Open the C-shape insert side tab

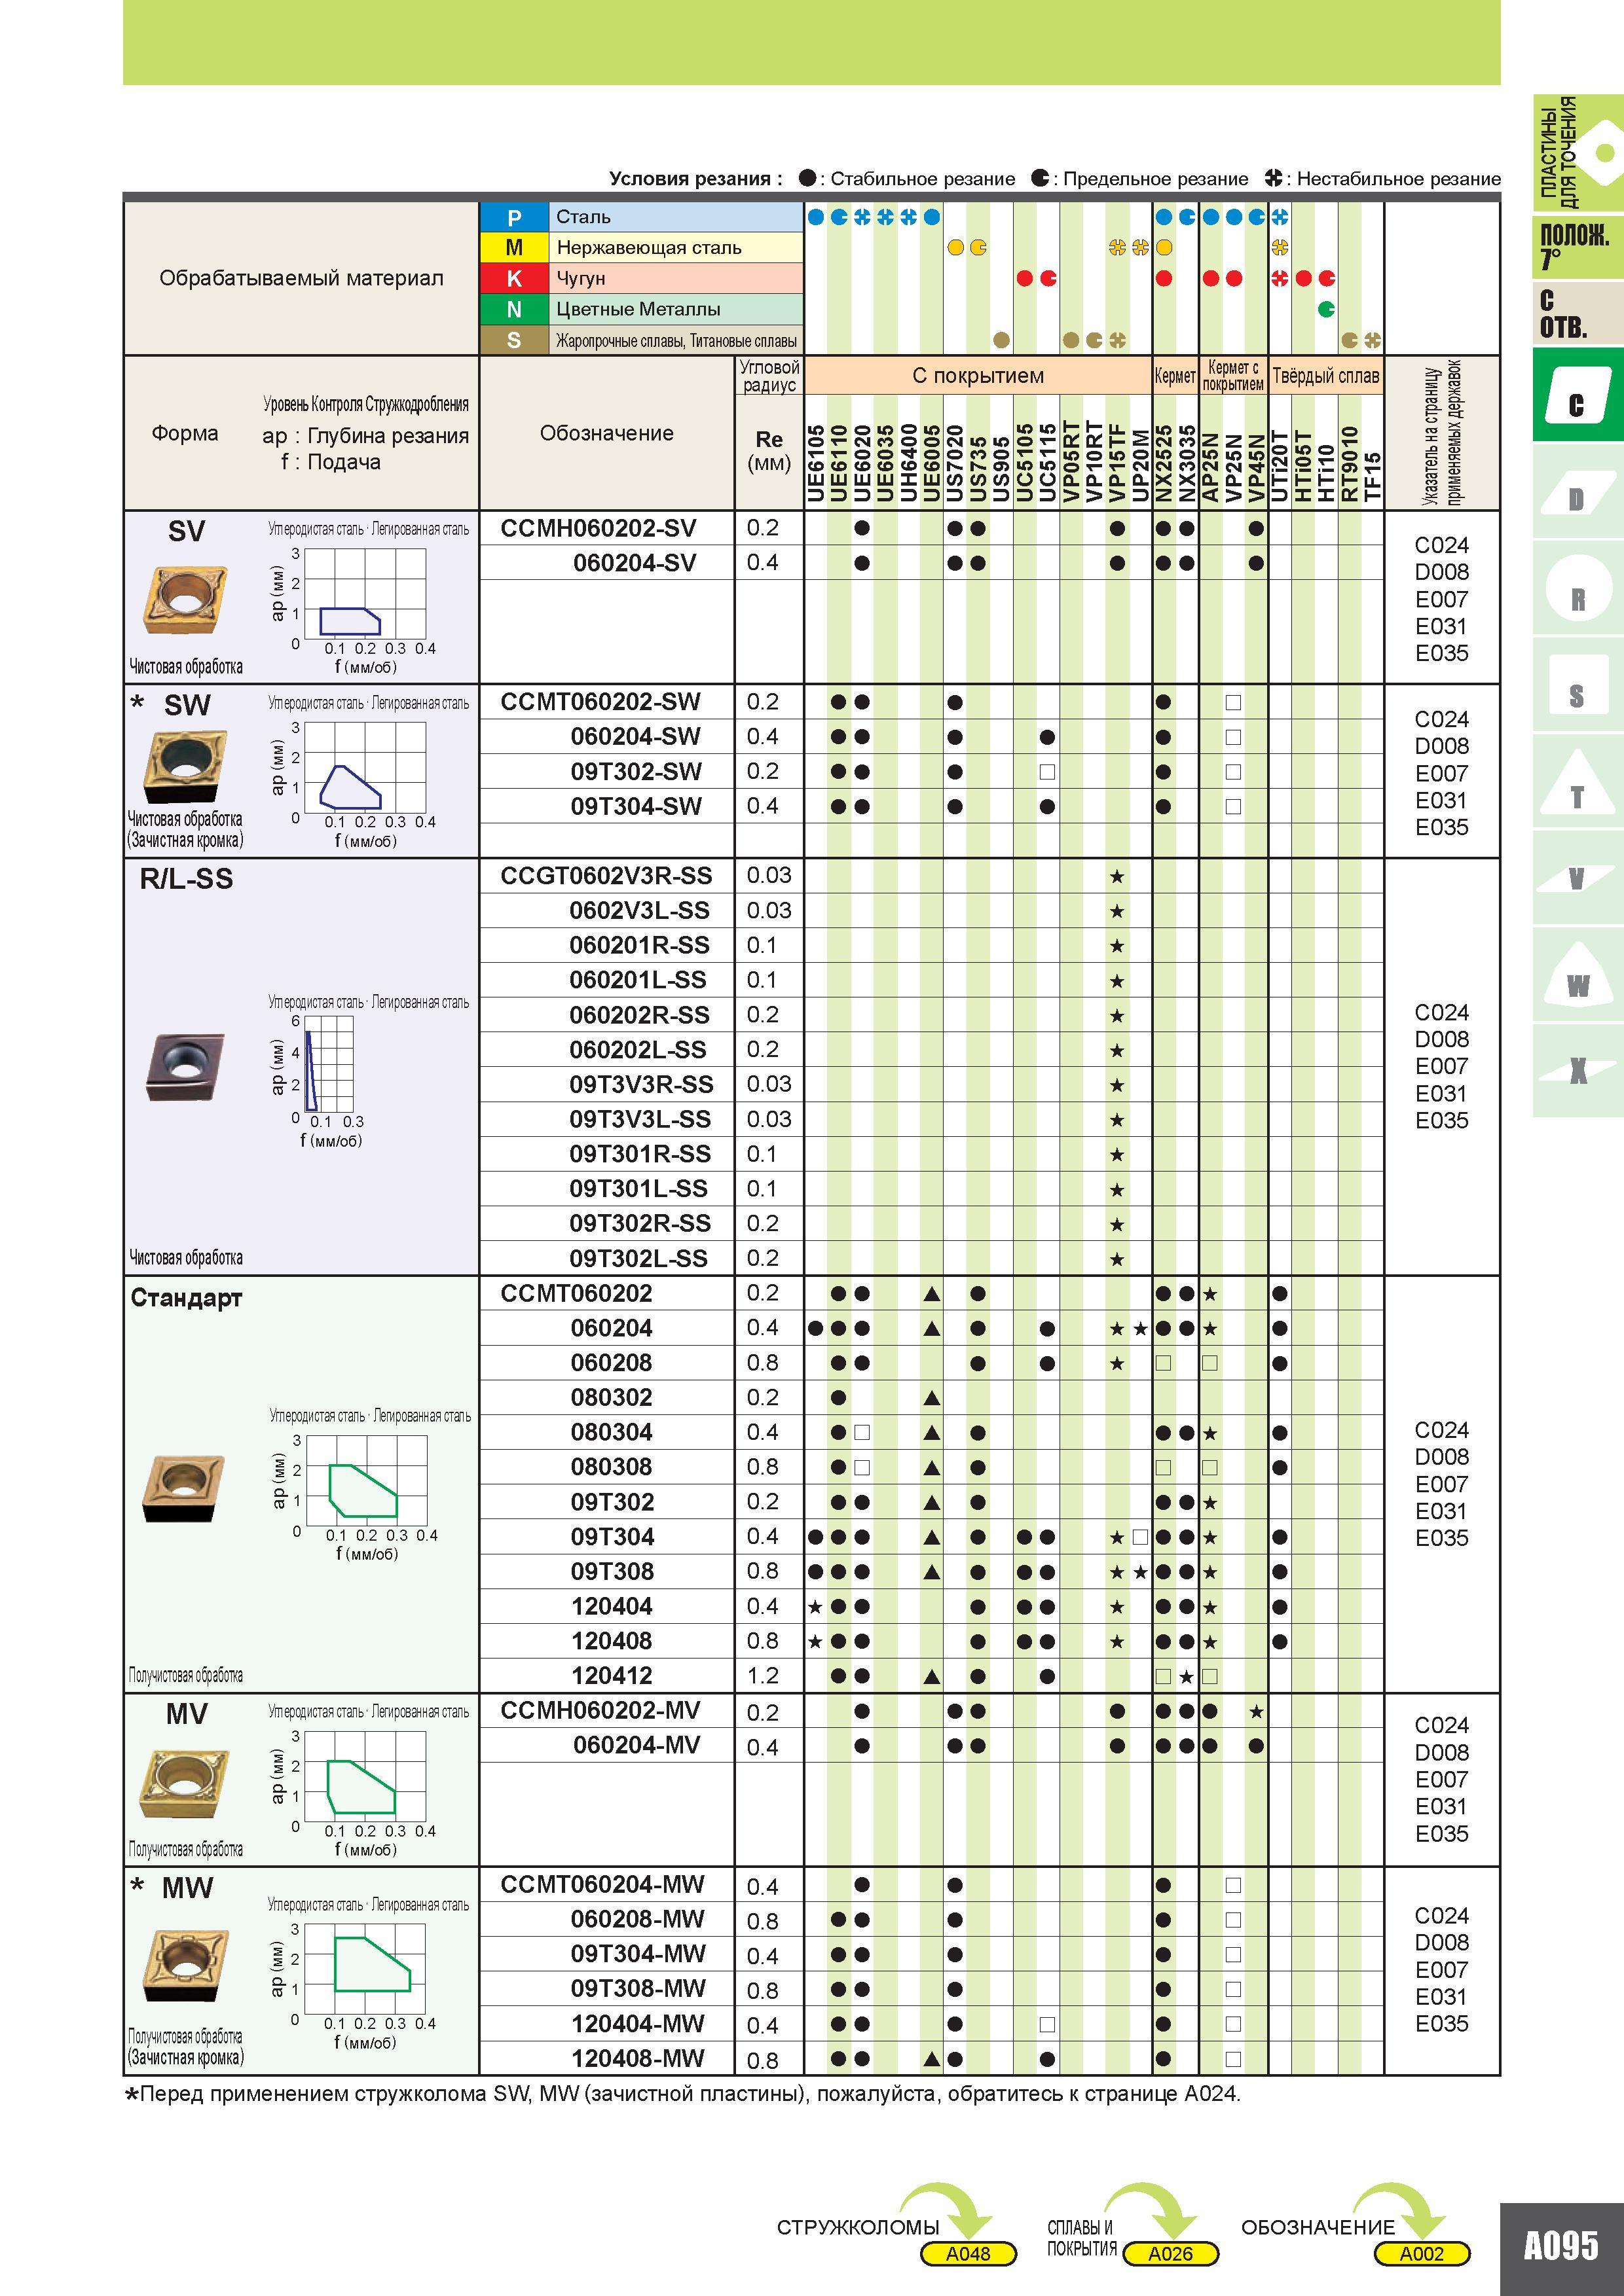(x=1577, y=395)
